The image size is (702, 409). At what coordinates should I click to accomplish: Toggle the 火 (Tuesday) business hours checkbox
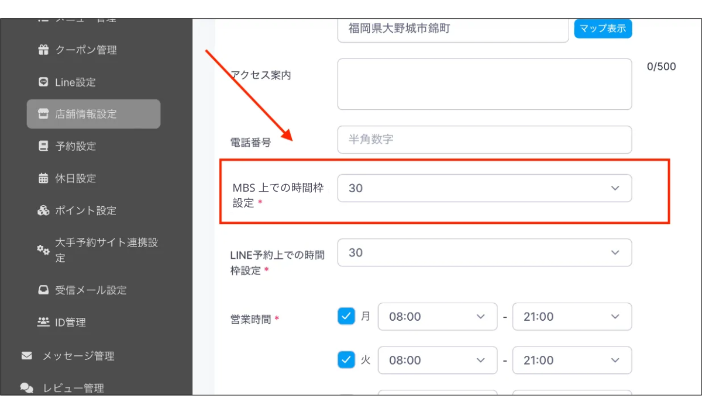[x=346, y=360]
